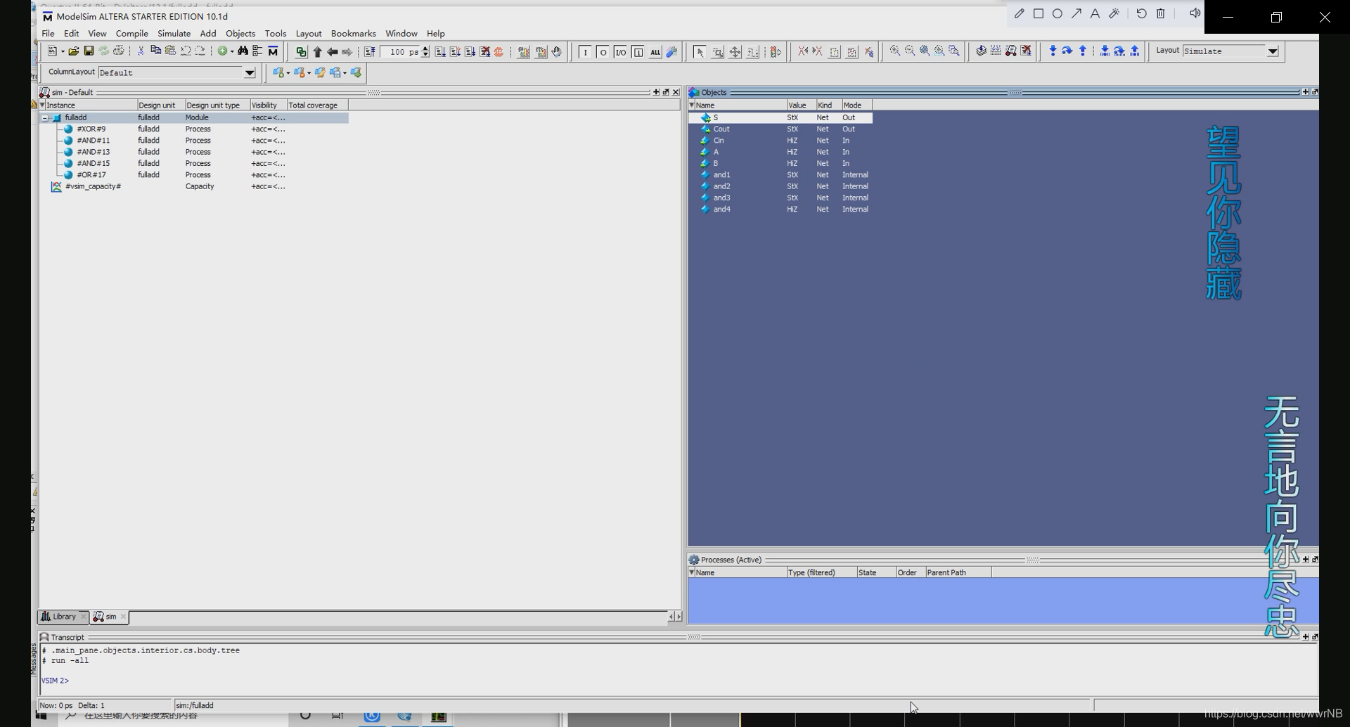The image size is (1350, 727).
Task: Click the black Back arrow icon
Action: coord(332,51)
